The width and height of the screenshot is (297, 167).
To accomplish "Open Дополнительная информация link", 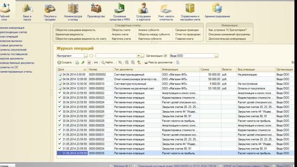I will pyautogui.click(x=227, y=39).
